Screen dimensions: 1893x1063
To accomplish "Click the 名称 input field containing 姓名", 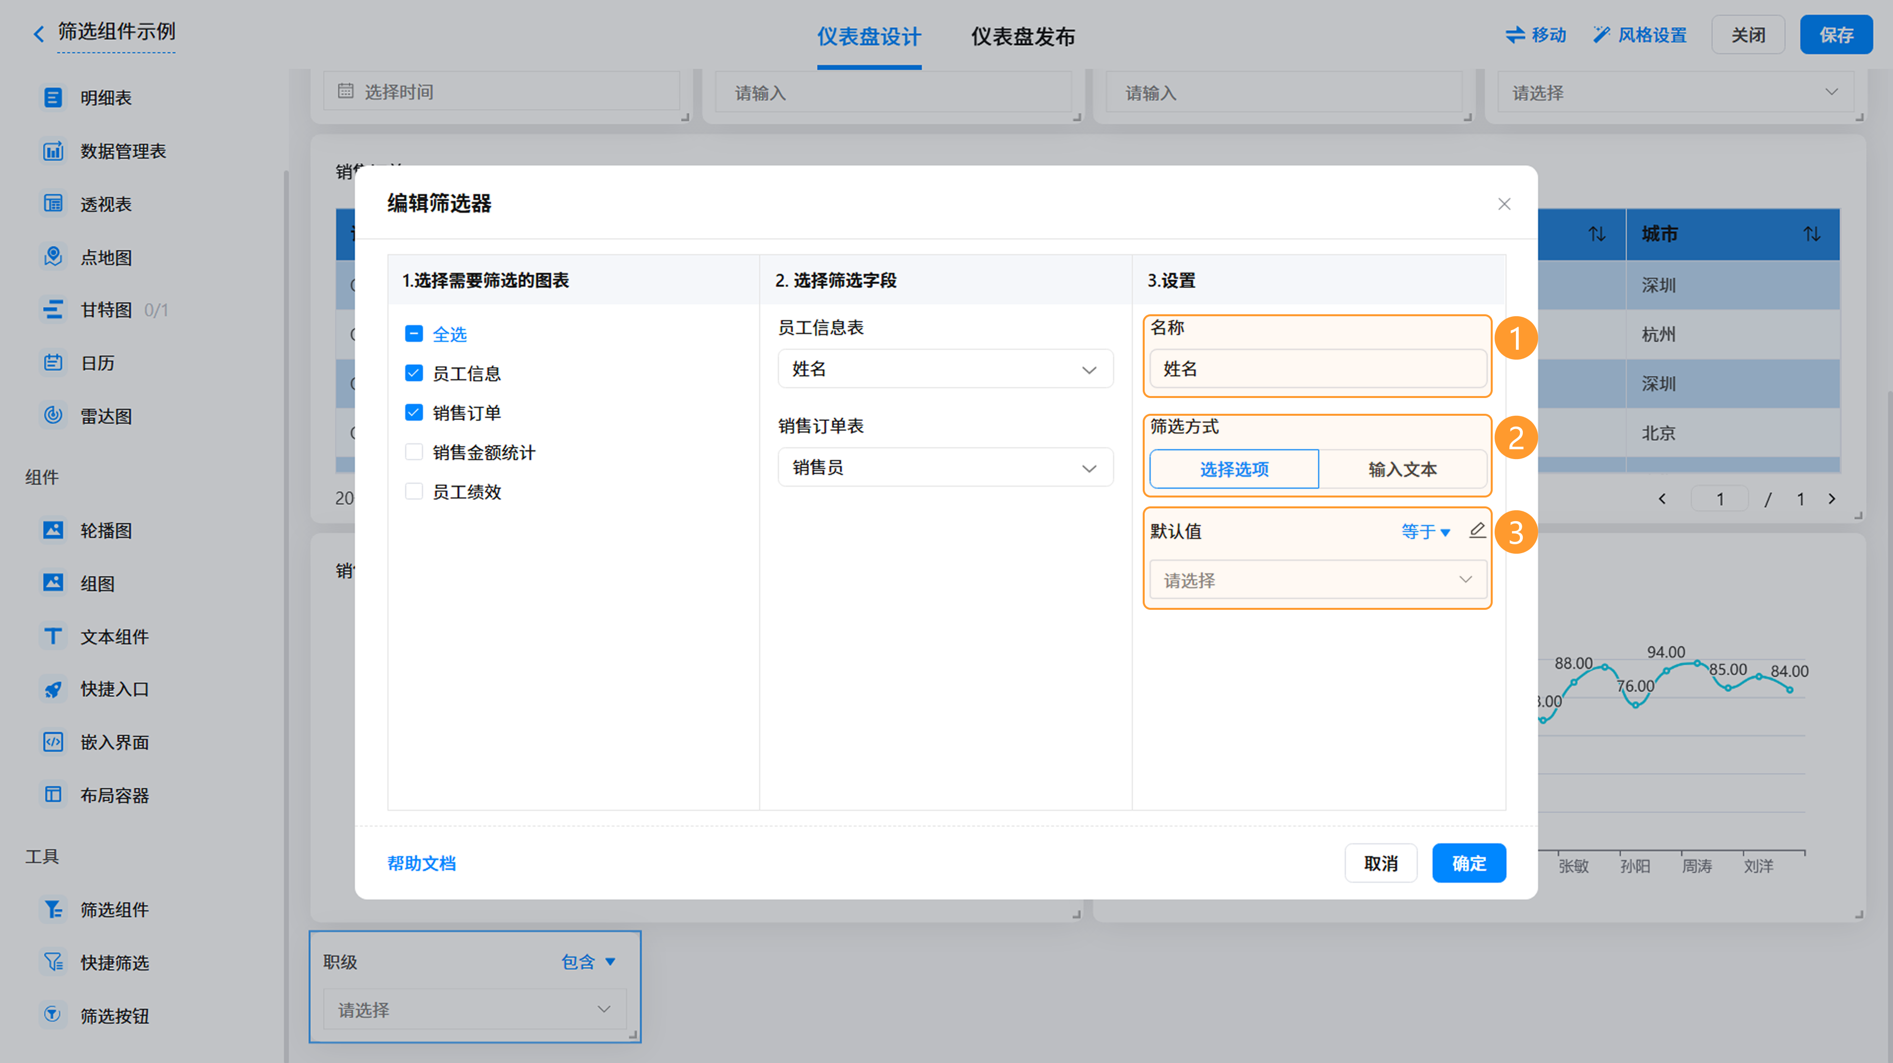I will (1318, 368).
